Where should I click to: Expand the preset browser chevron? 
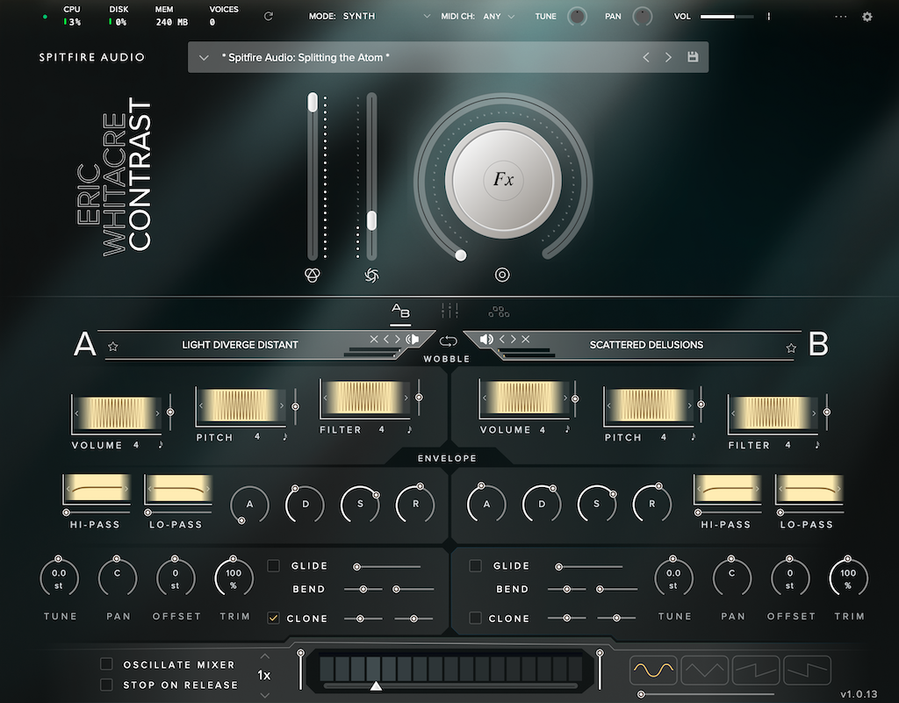204,57
